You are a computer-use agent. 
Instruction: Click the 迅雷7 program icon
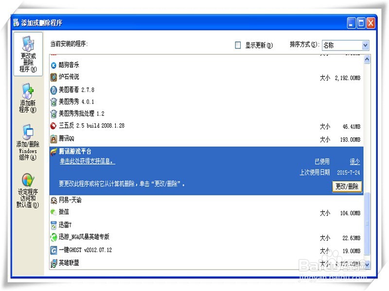click(x=53, y=225)
